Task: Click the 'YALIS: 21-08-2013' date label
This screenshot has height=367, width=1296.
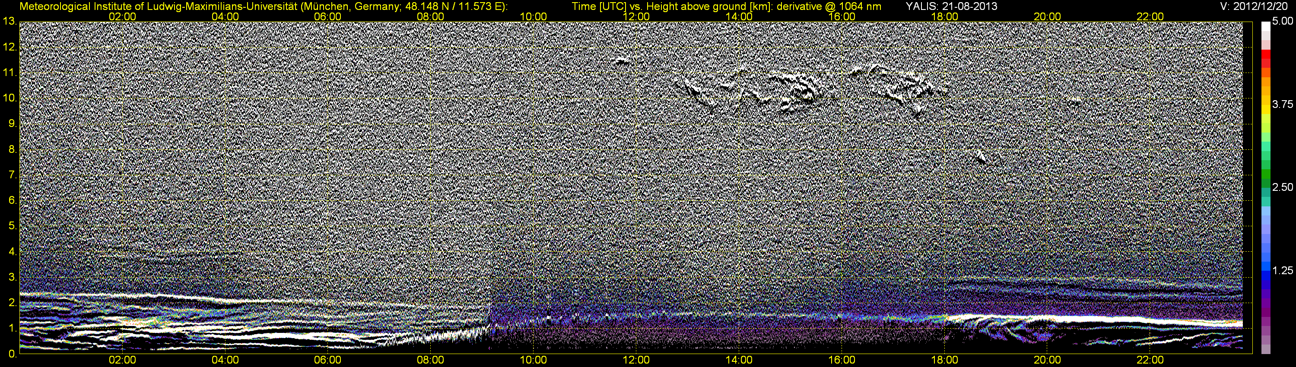Action: coord(951,6)
